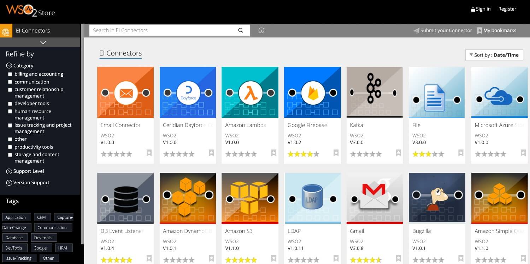Open the search info icon
530x264 pixels.
coord(261,30)
